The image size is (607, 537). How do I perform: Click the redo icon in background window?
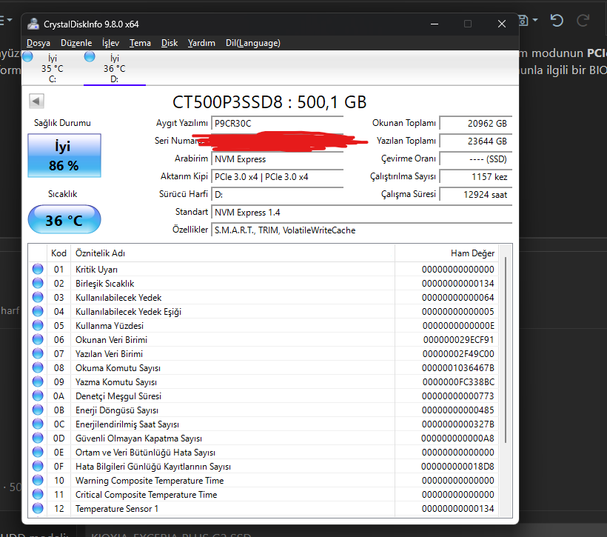(x=583, y=20)
